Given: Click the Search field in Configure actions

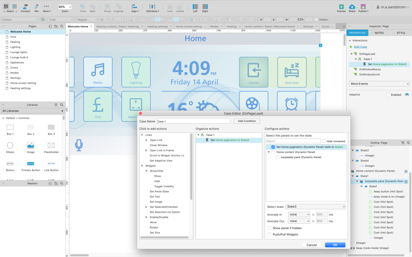Looking at the screenshot, I should 293,141.
